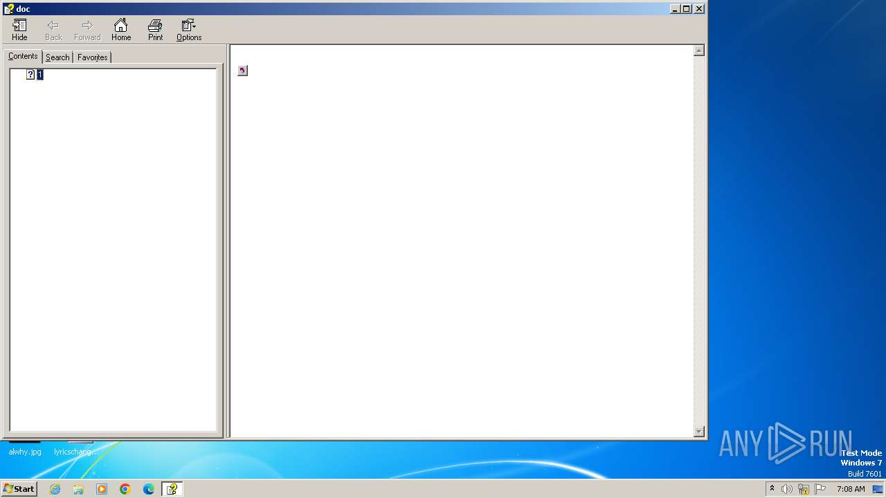This screenshot has width=886, height=498.
Task: Launch Google Chrome from the taskbar
Action: [125, 489]
